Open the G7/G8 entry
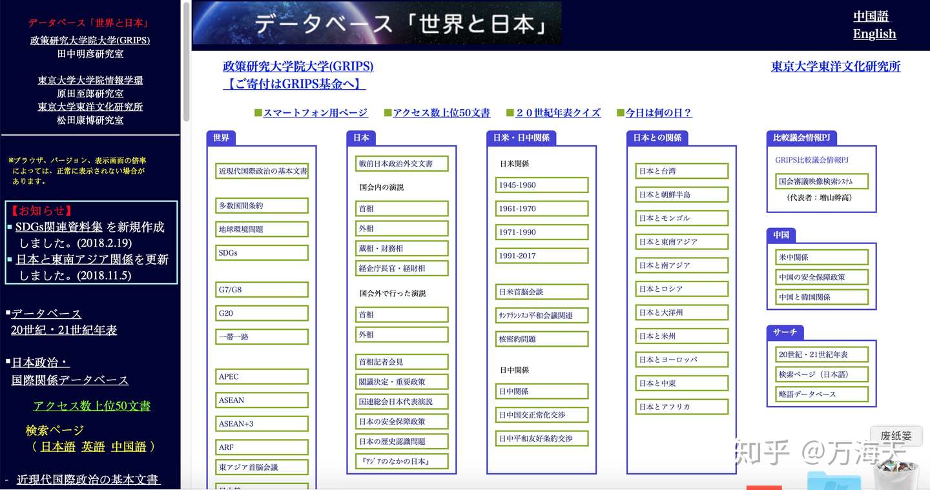 pos(262,290)
